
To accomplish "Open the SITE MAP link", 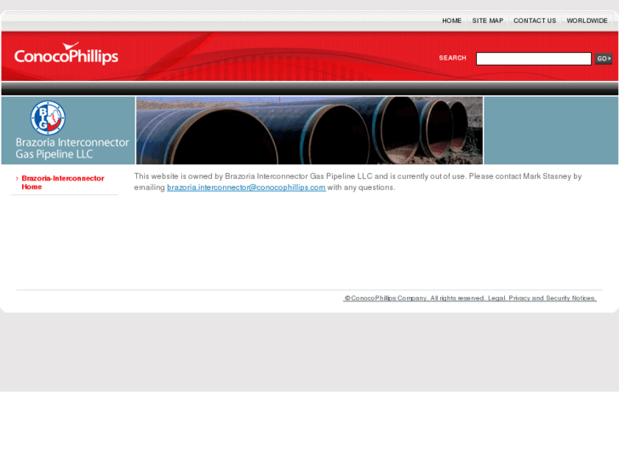I will coord(488,20).
